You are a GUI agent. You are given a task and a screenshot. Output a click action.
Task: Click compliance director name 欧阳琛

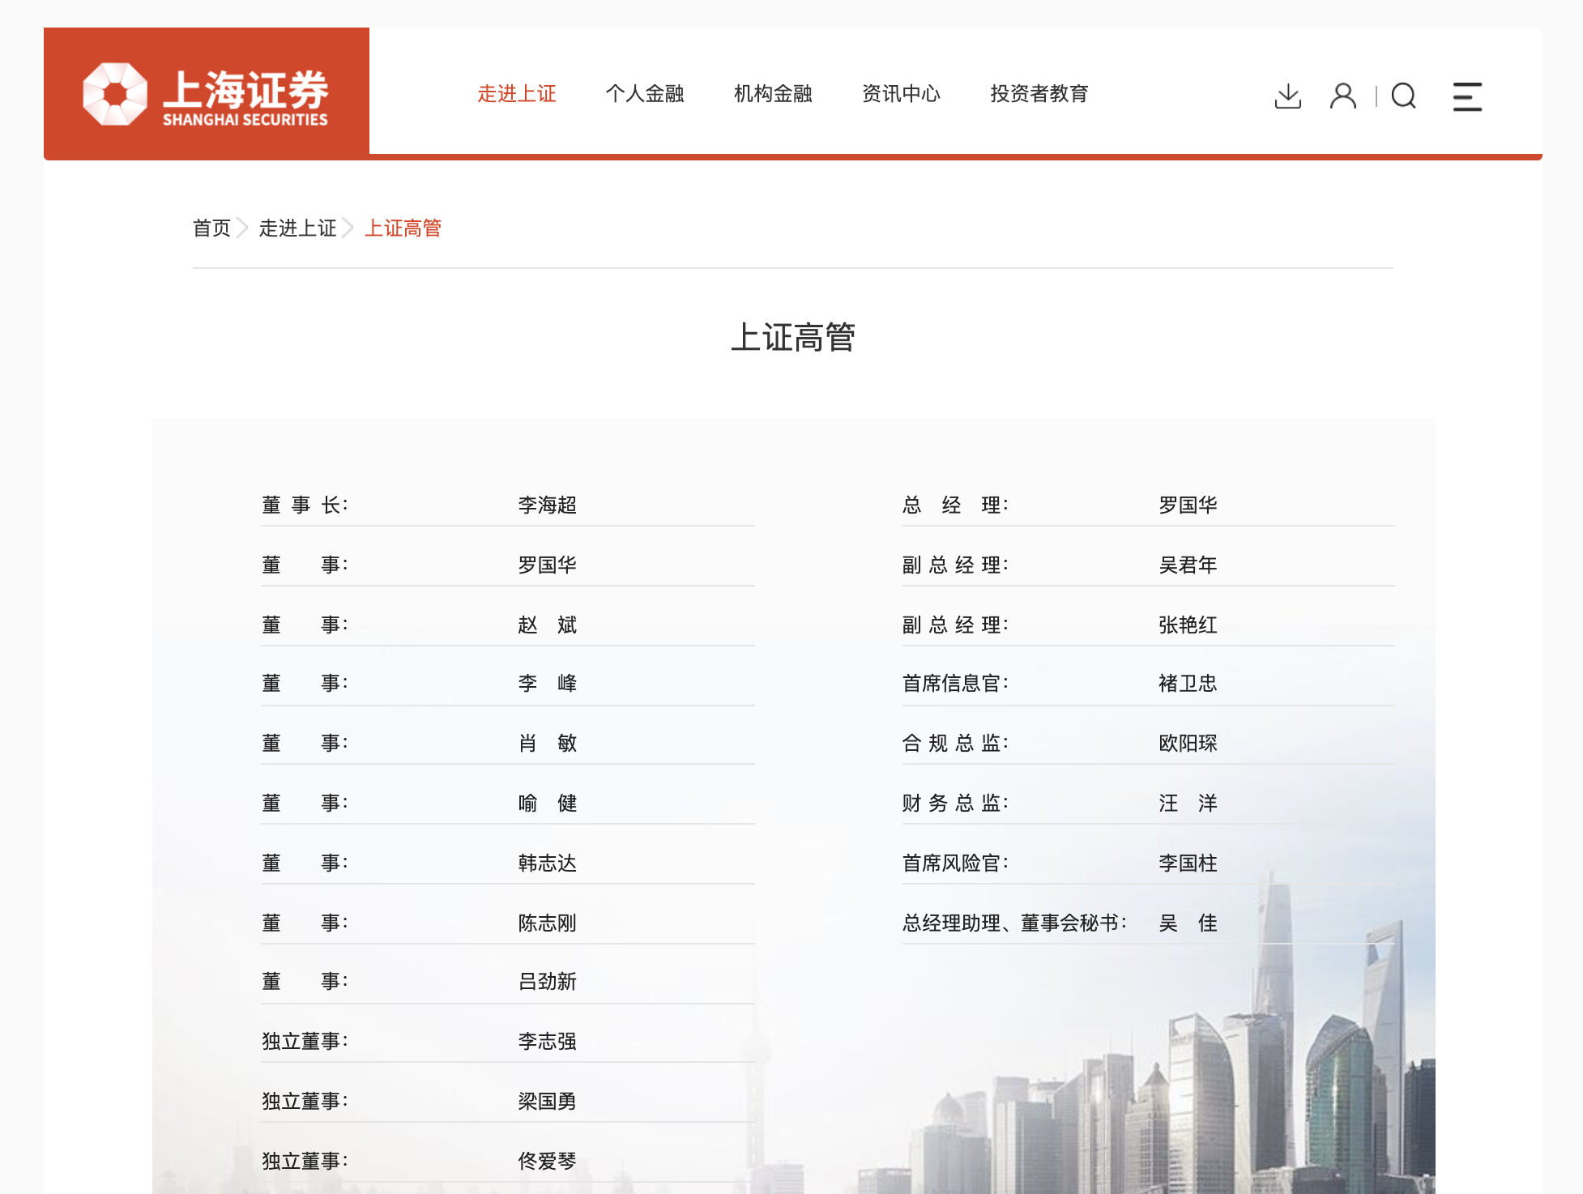point(1187,744)
